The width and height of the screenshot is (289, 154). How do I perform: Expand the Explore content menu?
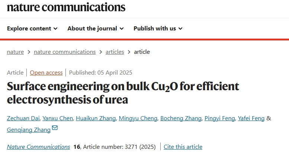pos(32,29)
